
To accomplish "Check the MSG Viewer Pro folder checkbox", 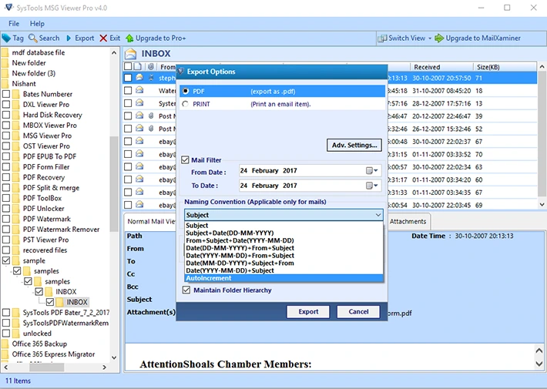I will point(6,136).
